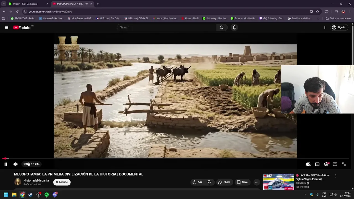Mute the MESOPOTAMIA tab audio icon
Screen dimensions: 354x199
[87, 4]
